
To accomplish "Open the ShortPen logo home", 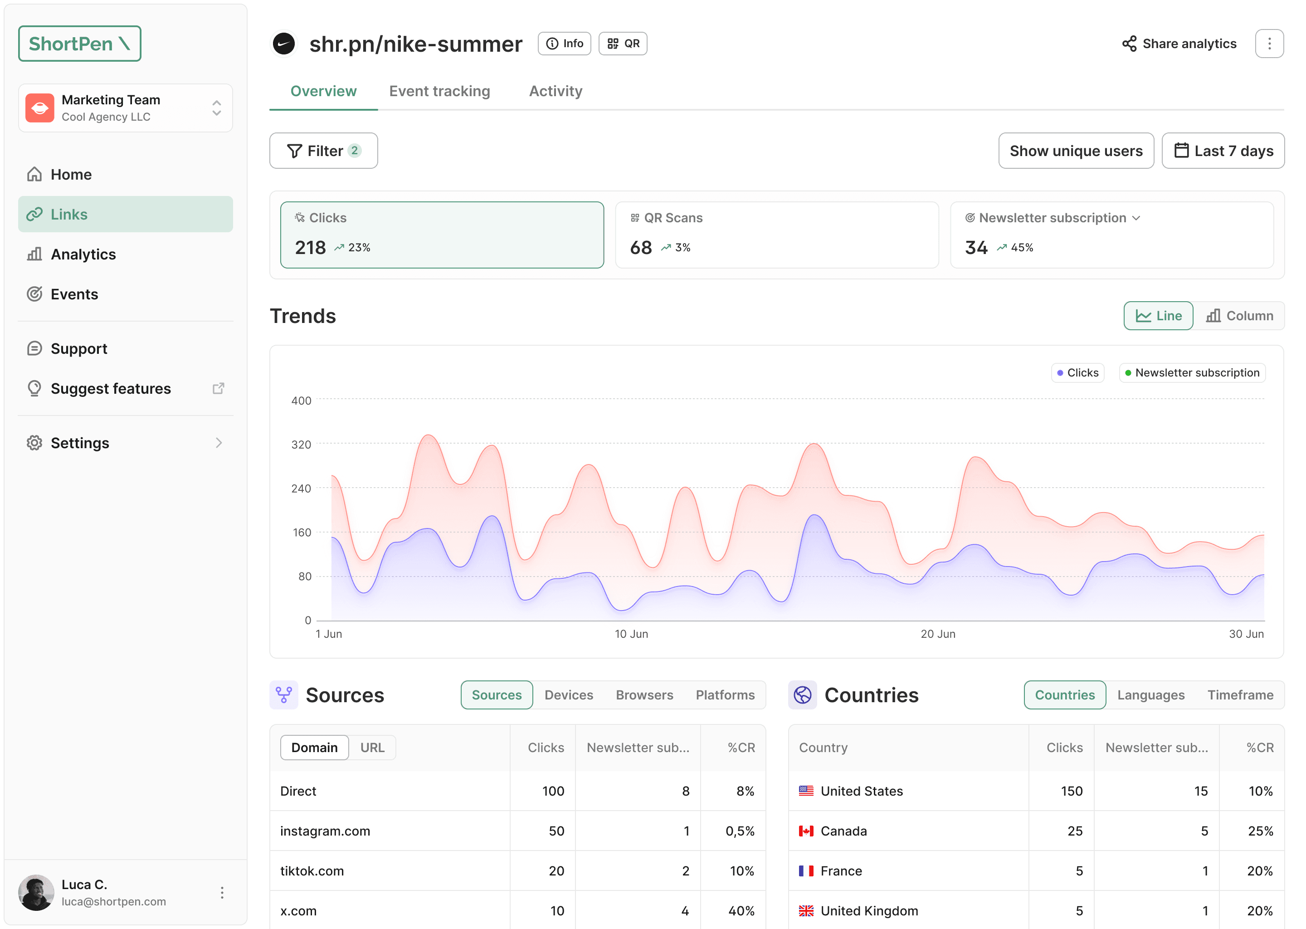I will coord(79,43).
